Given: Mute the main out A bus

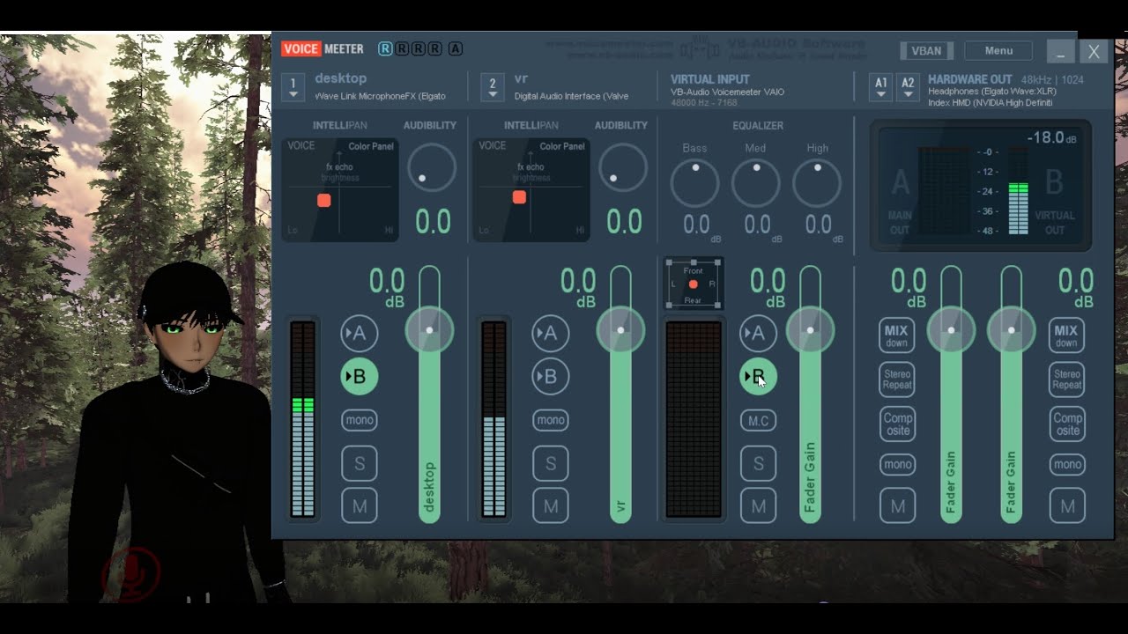Looking at the screenshot, I should click(x=897, y=506).
